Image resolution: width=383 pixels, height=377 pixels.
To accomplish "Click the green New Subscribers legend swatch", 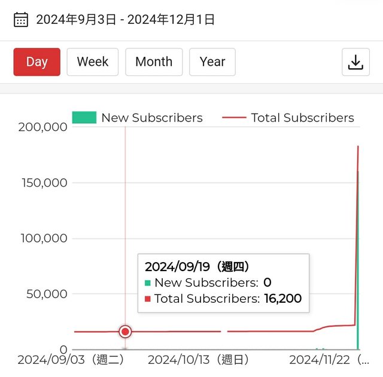I will (84, 118).
